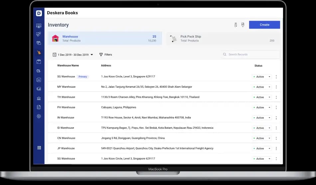
Task: Open more options for MY Warehouse
Action: click(x=276, y=87)
